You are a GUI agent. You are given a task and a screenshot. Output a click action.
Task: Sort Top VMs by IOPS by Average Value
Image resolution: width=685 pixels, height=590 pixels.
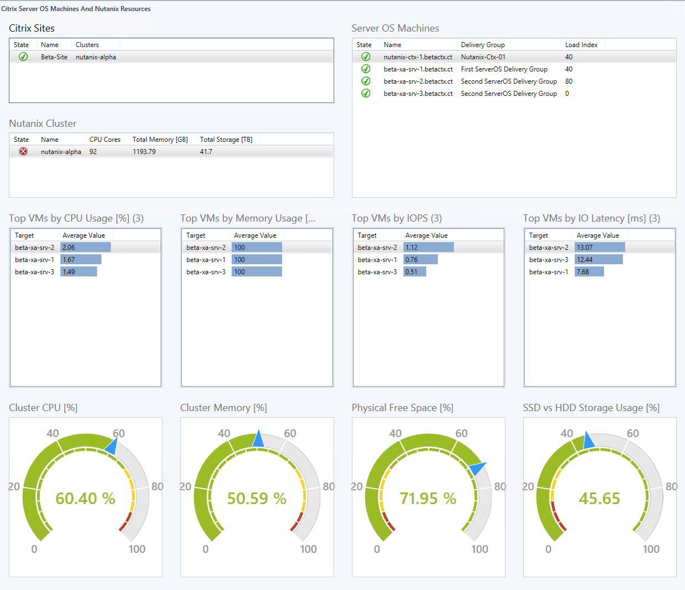click(x=426, y=235)
